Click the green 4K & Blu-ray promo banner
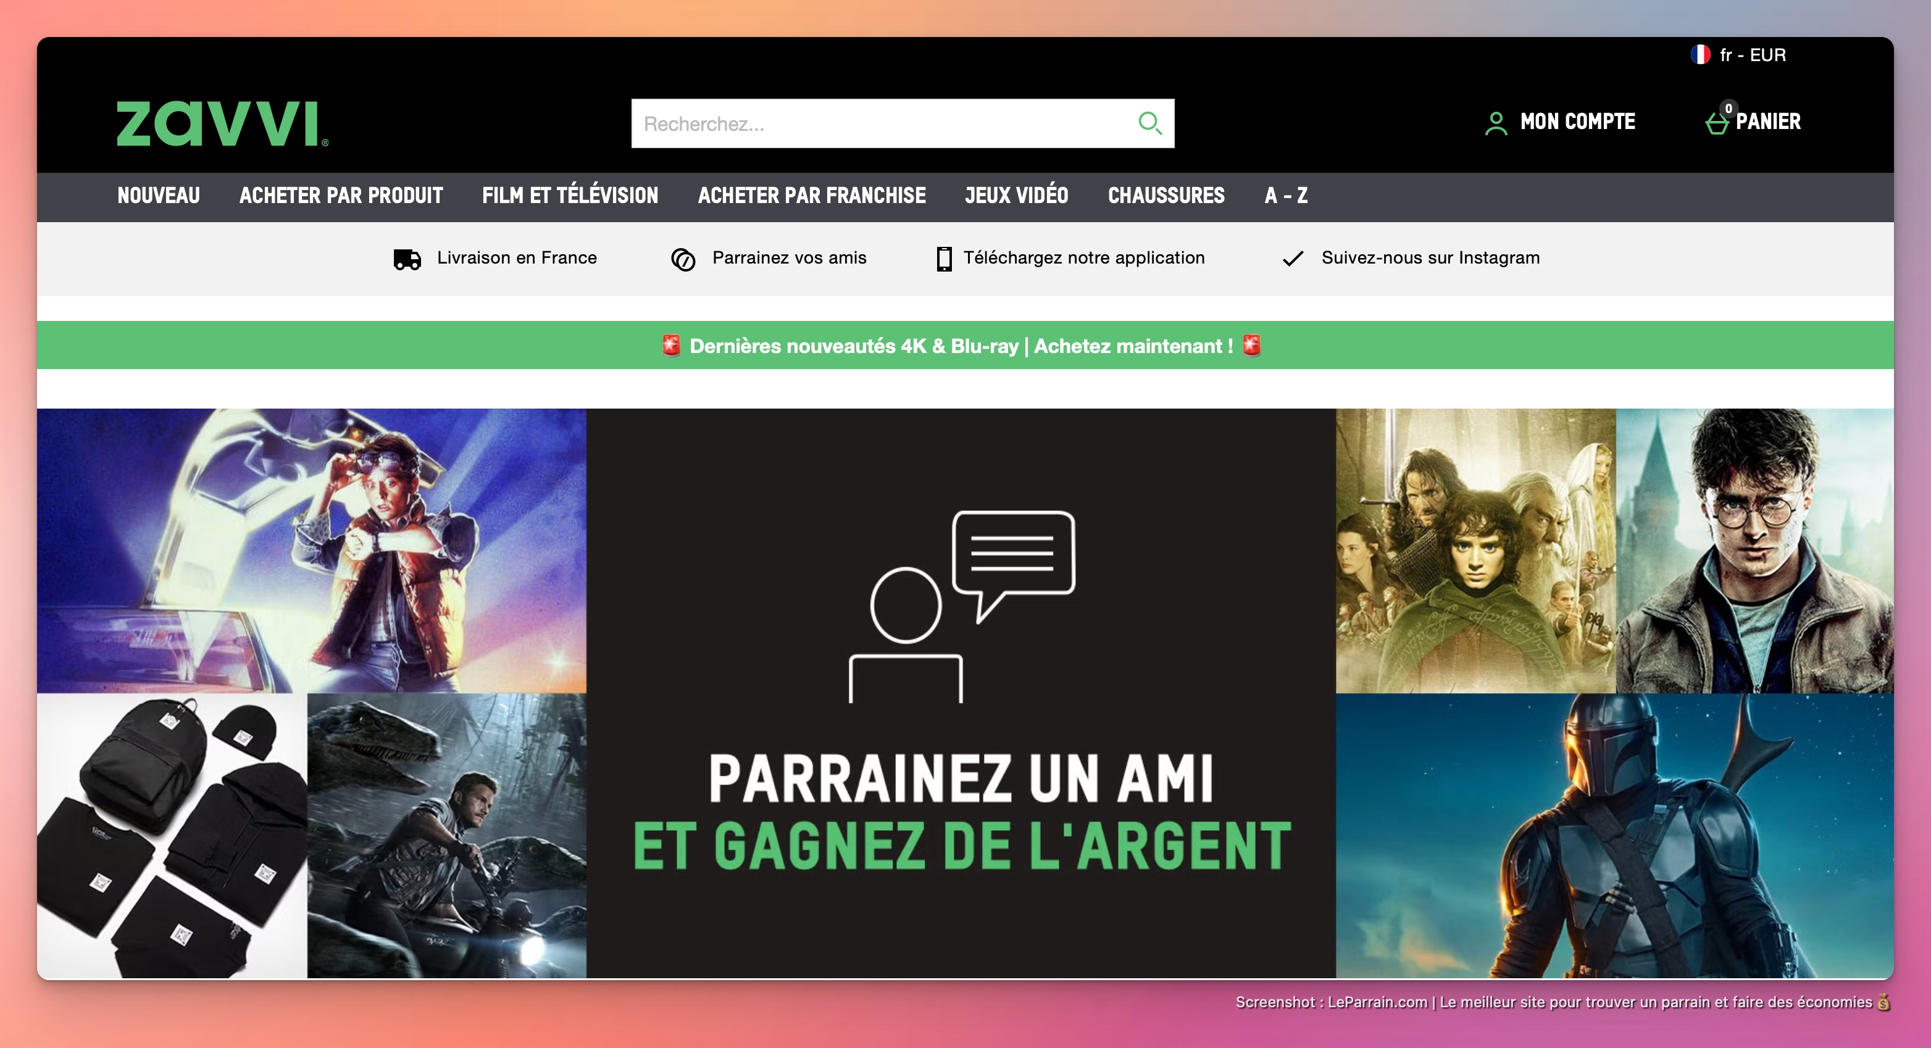 (x=965, y=345)
